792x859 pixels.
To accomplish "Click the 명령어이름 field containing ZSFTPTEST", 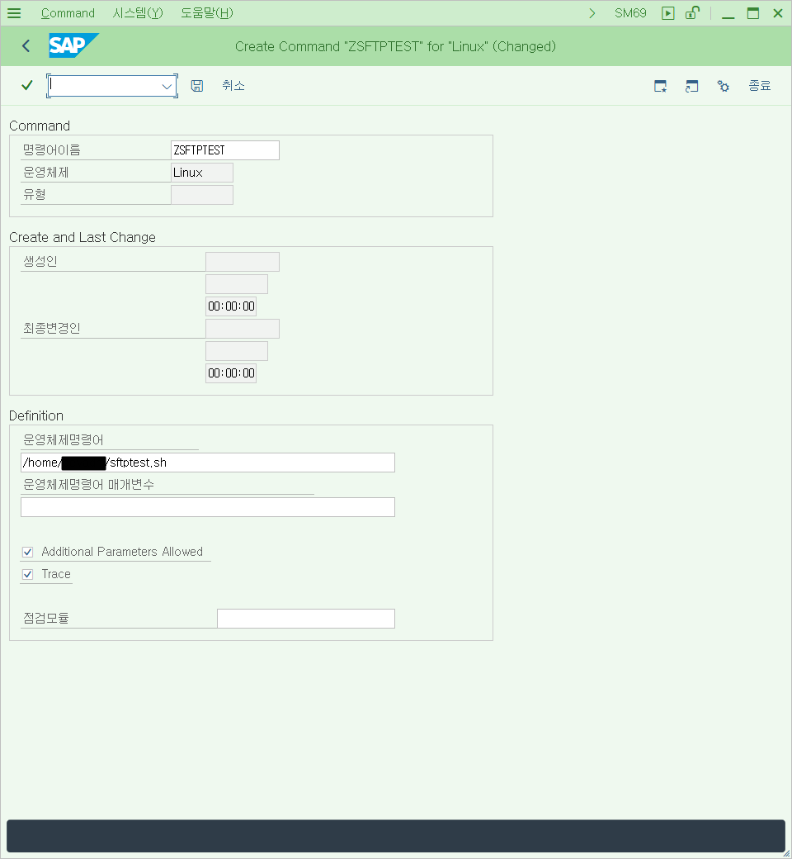I will [x=225, y=150].
